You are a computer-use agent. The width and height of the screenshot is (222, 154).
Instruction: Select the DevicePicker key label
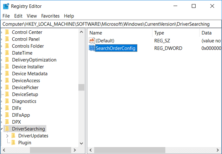[x=25, y=87]
